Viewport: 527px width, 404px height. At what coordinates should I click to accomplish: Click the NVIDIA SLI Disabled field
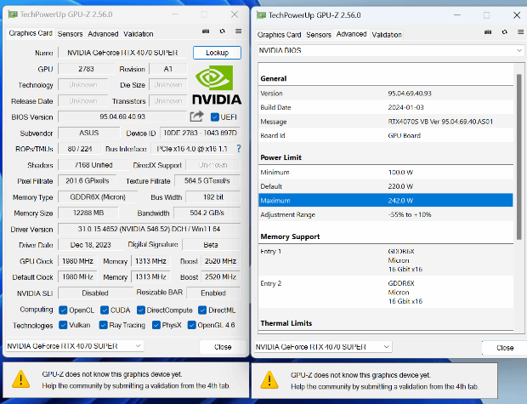(95, 293)
